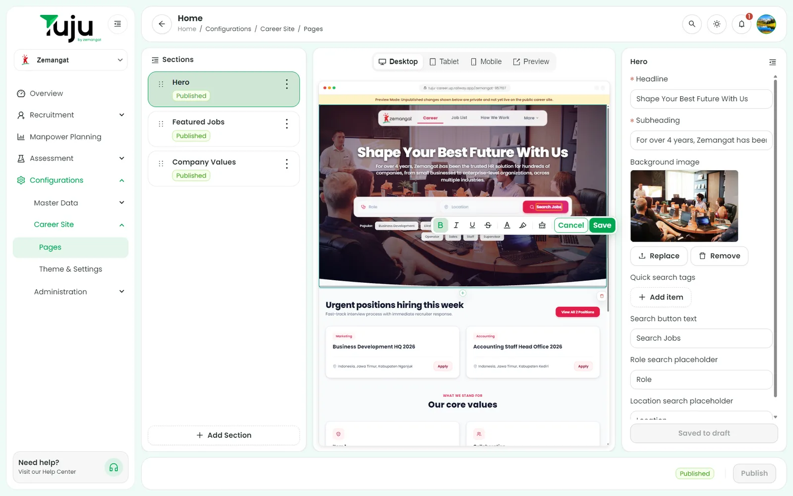Grab the Hero section drag handle

point(161,84)
